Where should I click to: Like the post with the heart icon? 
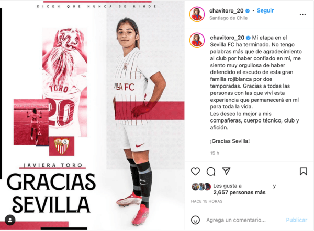point(195,172)
